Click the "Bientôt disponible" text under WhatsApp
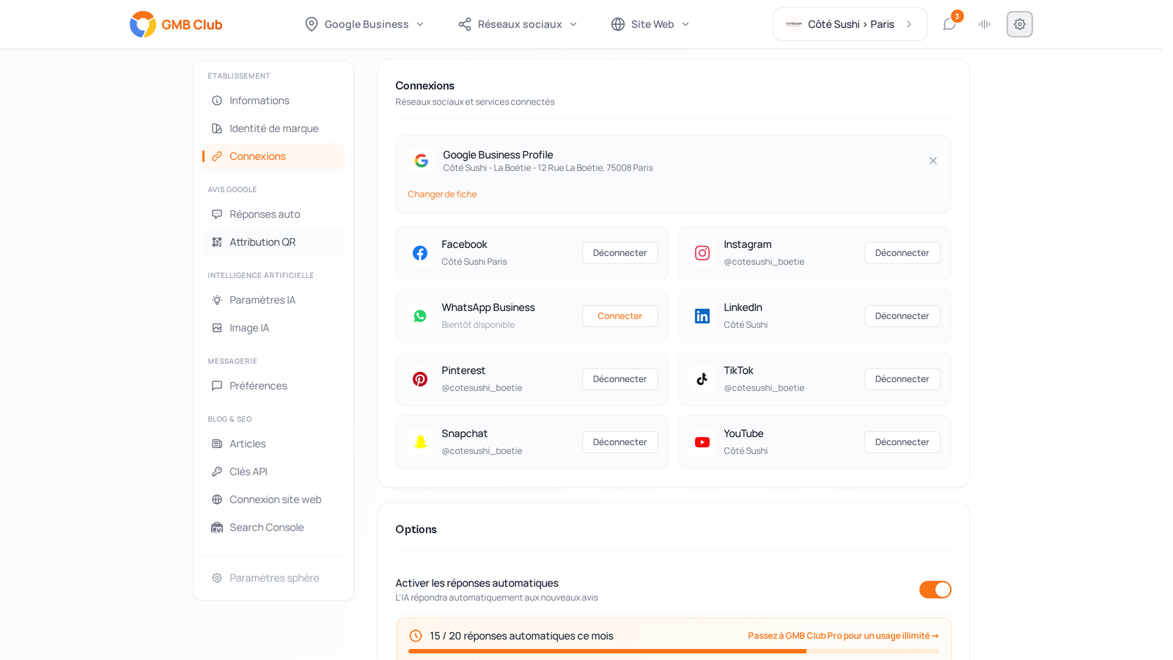Viewport: 1173px width, 660px height. pos(478,325)
